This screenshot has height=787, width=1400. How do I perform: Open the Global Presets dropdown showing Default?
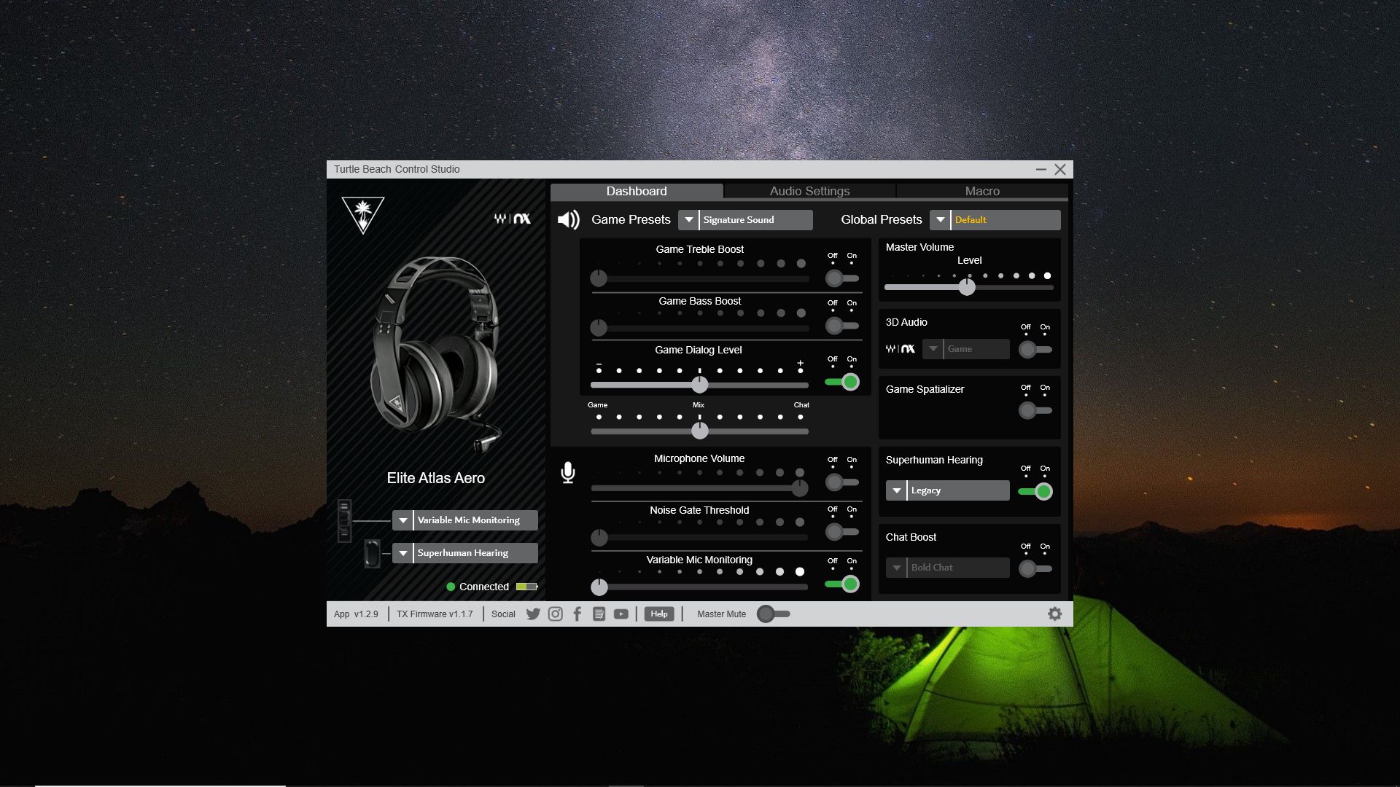tap(940, 219)
